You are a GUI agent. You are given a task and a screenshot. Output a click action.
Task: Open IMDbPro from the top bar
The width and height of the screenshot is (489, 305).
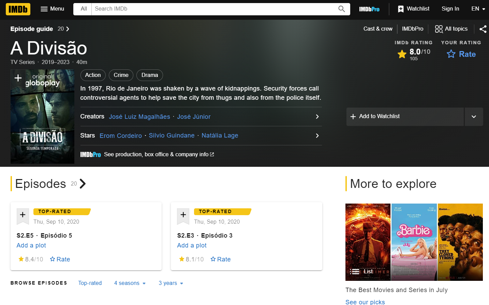point(369,9)
